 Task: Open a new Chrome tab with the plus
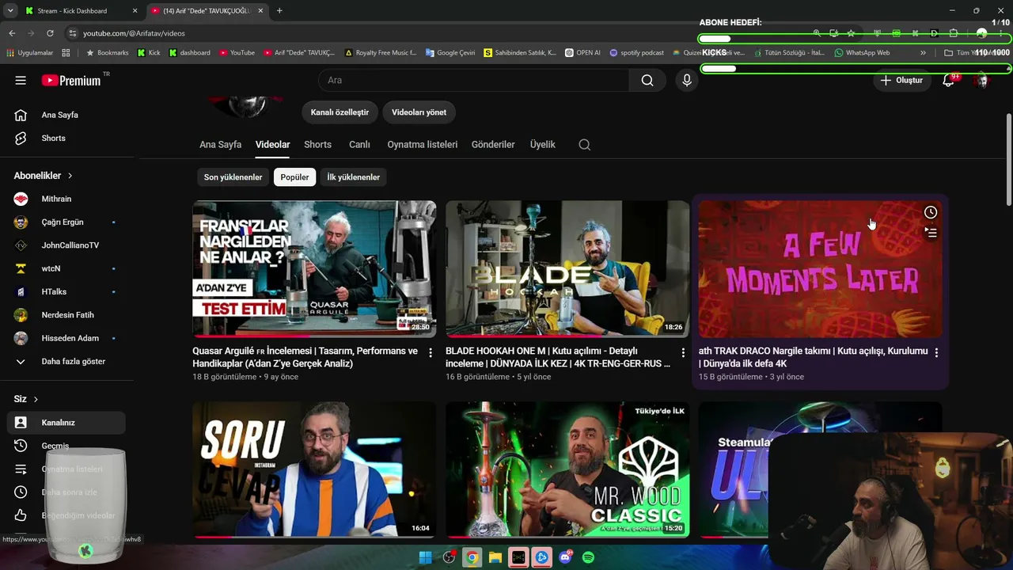click(x=279, y=11)
